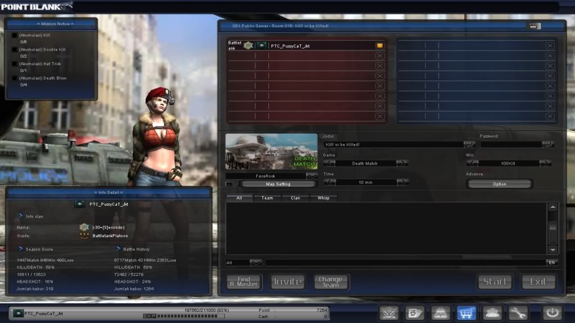Click the Invite button
Screen dimensions: 575x323
point(288,281)
